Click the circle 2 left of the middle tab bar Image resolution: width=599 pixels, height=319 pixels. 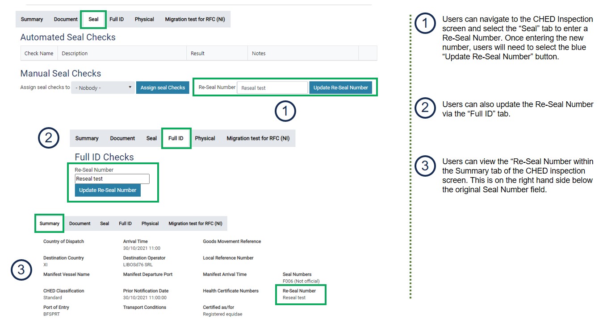click(x=49, y=137)
